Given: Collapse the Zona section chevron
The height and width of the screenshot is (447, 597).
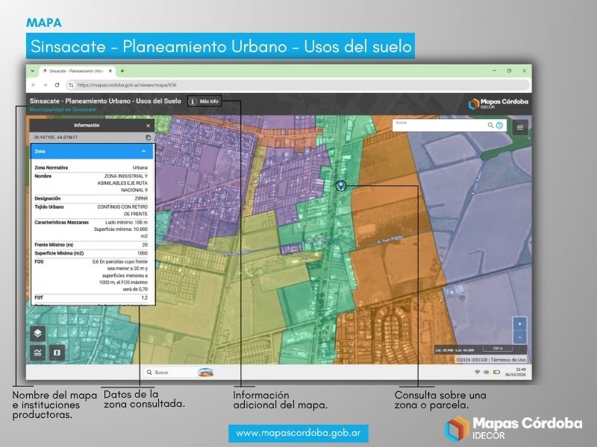Looking at the screenshot, I should 143,151.
